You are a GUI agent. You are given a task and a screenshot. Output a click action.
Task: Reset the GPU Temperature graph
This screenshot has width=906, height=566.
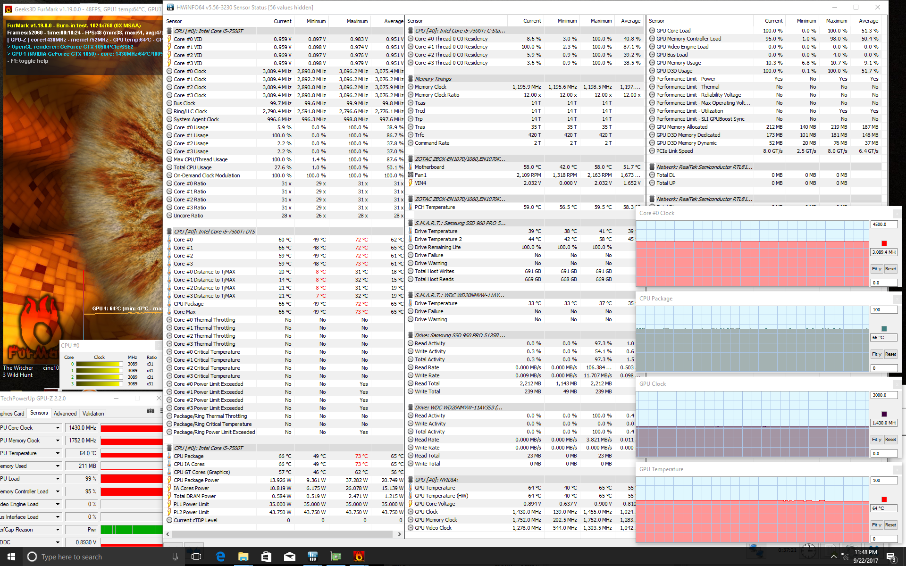click(890, 525)
